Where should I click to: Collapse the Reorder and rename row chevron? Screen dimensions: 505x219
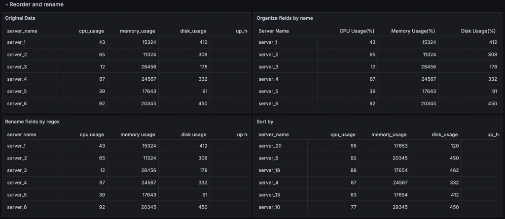click(6, 4)
